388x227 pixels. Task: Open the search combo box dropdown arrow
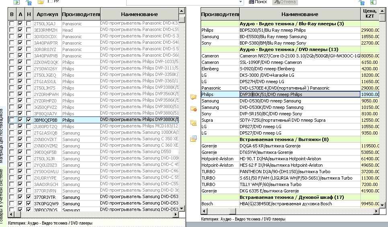coord(240,2)
